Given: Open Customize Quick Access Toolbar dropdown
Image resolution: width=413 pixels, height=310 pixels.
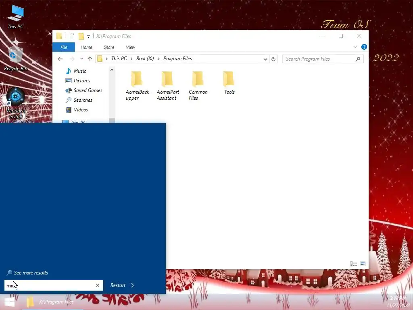Looking at the screenshot, I should click(88, 36).
